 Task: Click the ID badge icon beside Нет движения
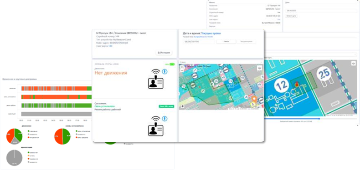point(155,79)
